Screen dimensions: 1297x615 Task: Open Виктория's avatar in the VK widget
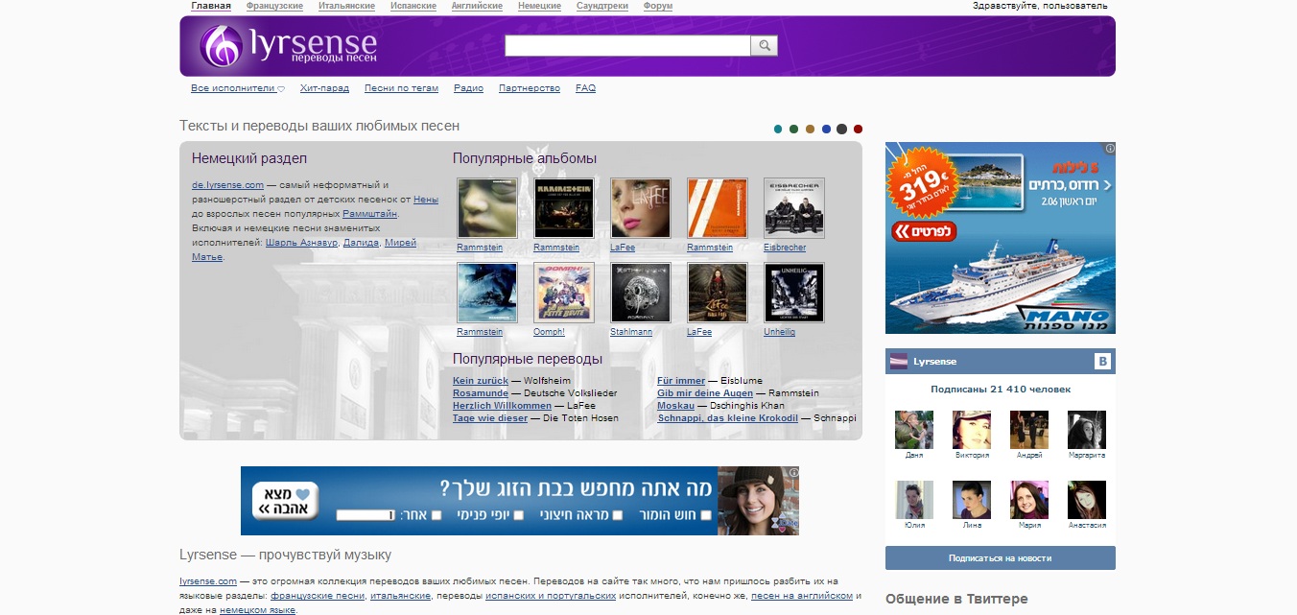972,430
